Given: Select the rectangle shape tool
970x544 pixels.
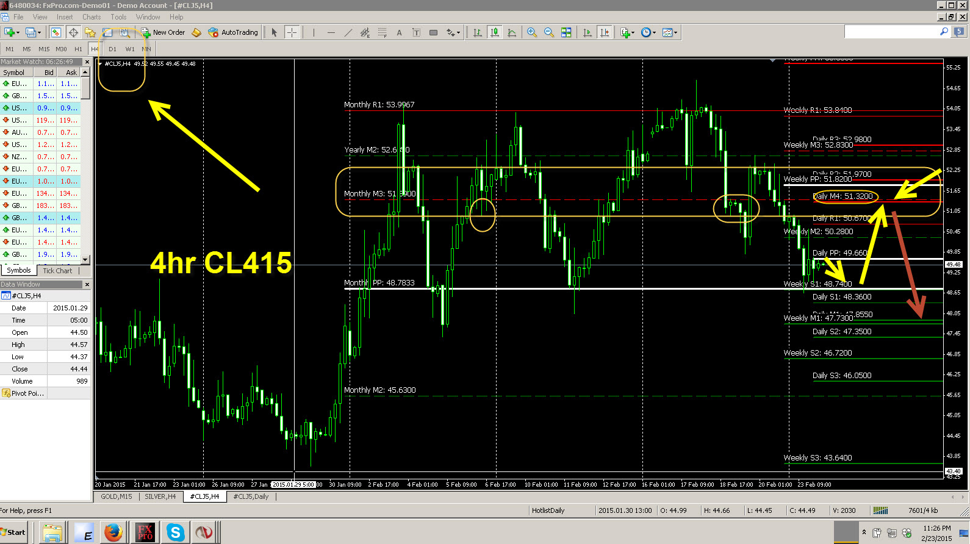Looking at the screenshot, I should [x=433, y=32].
